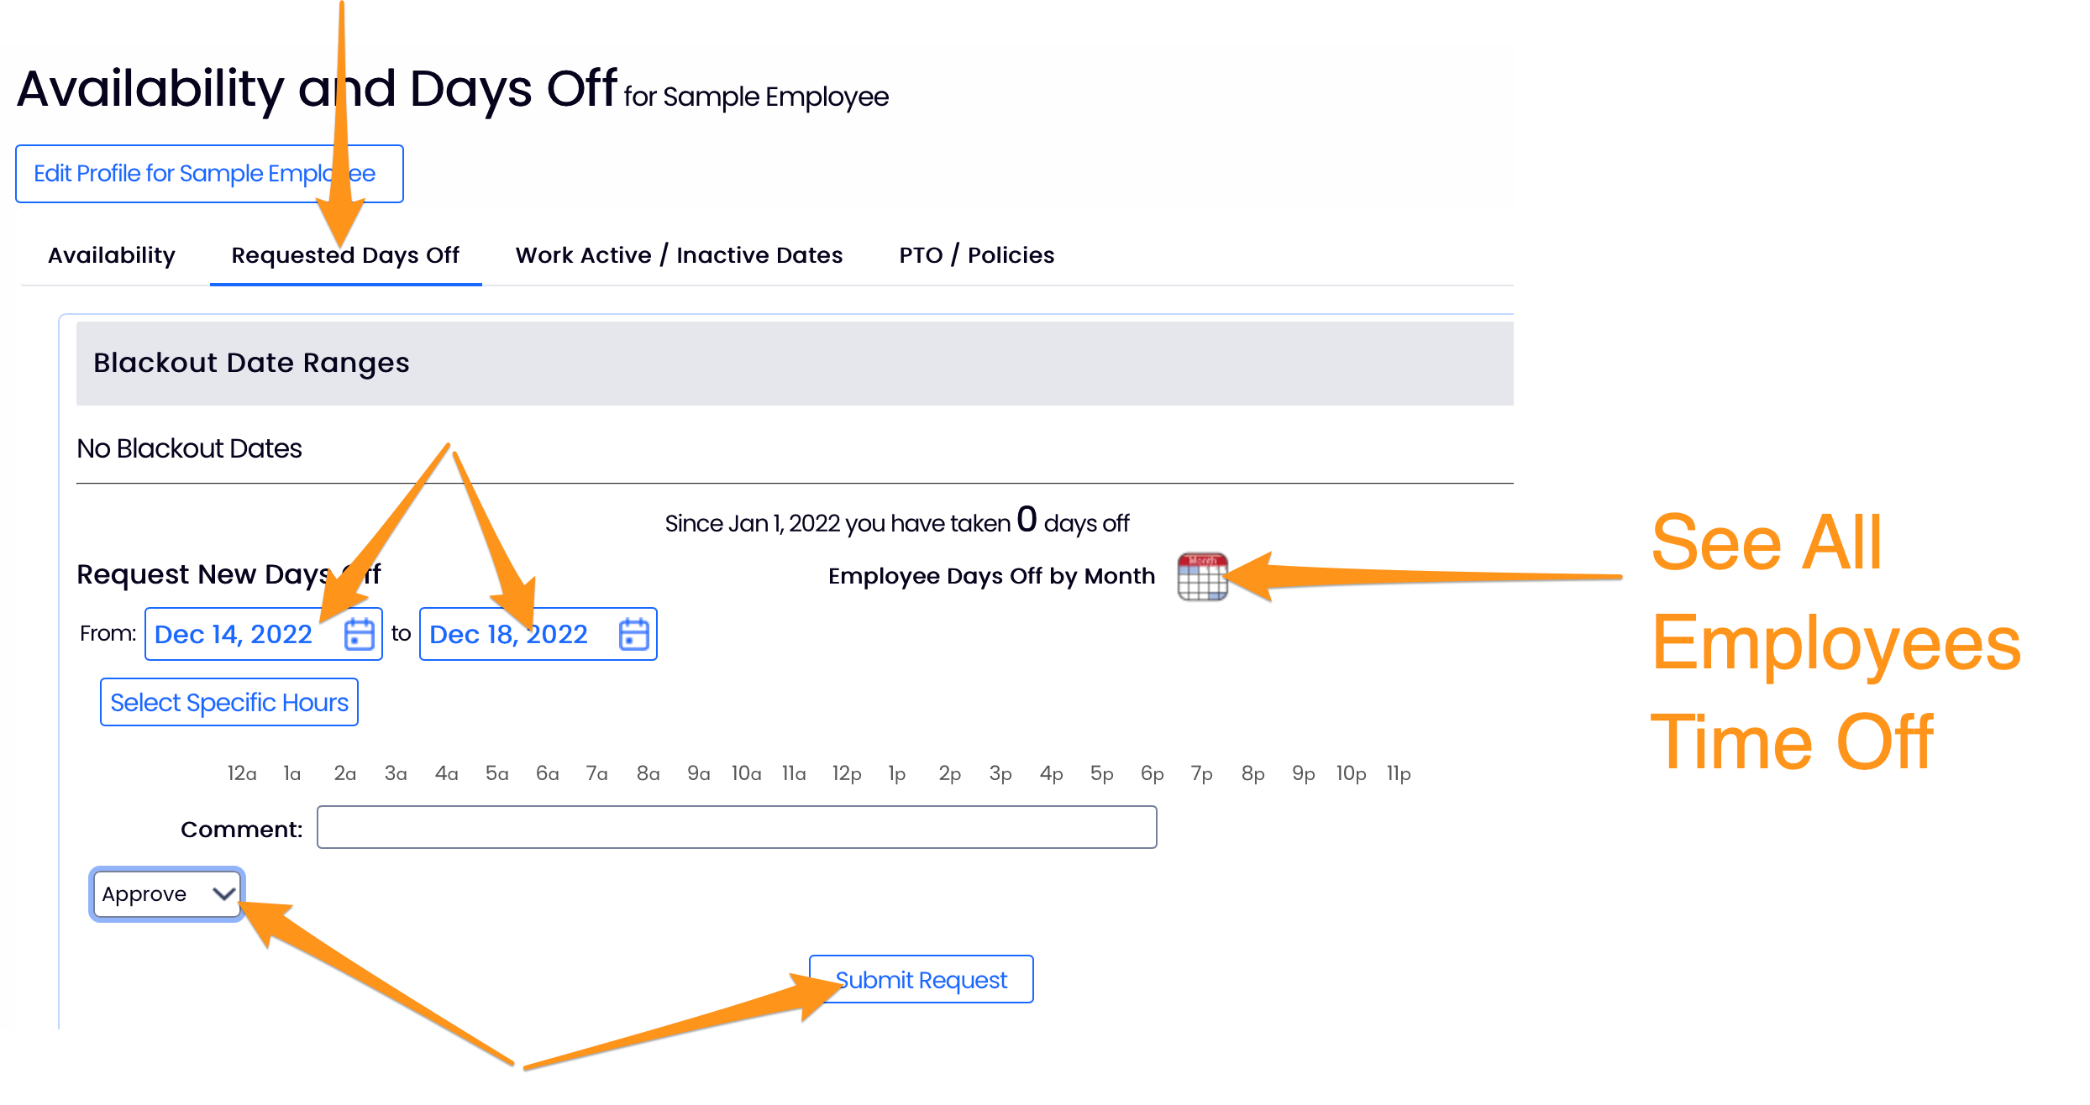
Task: Click the 12p marker on hours timeline
Action: point(847,773)
